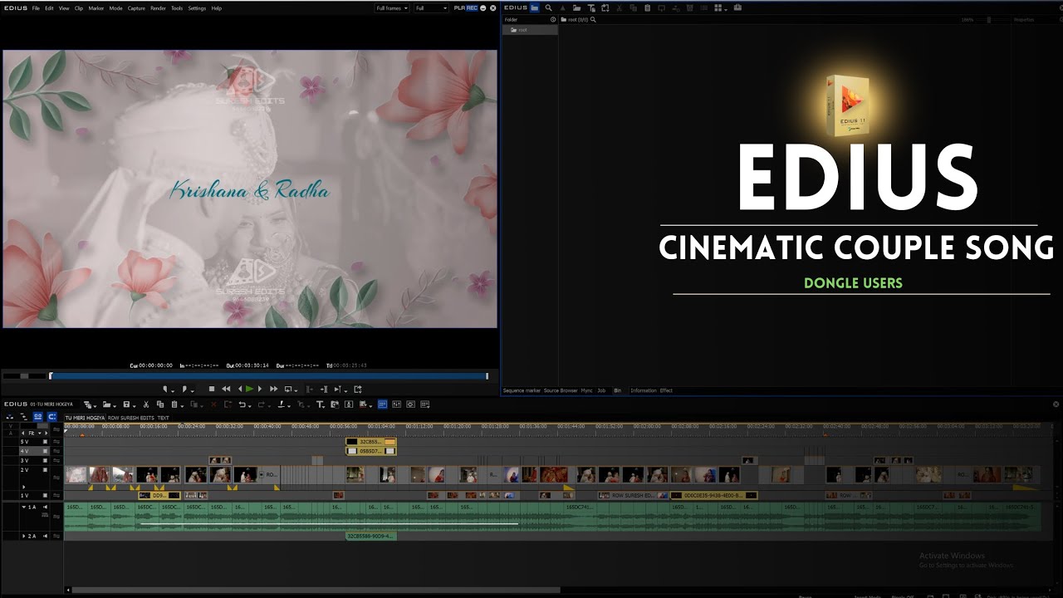
Task: Open the Effect tab
Action: pyautogui.click(x=666, y=390)
